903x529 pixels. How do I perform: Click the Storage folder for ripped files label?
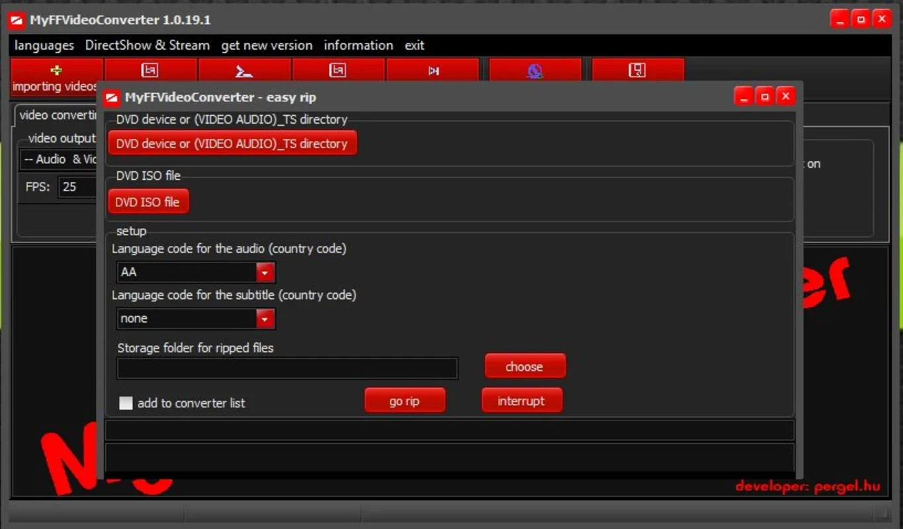pyautogui.click(x=195, y=348)
